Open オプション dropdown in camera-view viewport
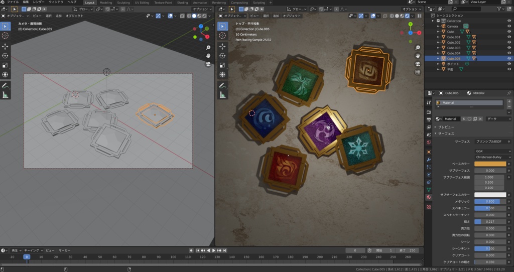514x272 pixels. click(202, 9)
